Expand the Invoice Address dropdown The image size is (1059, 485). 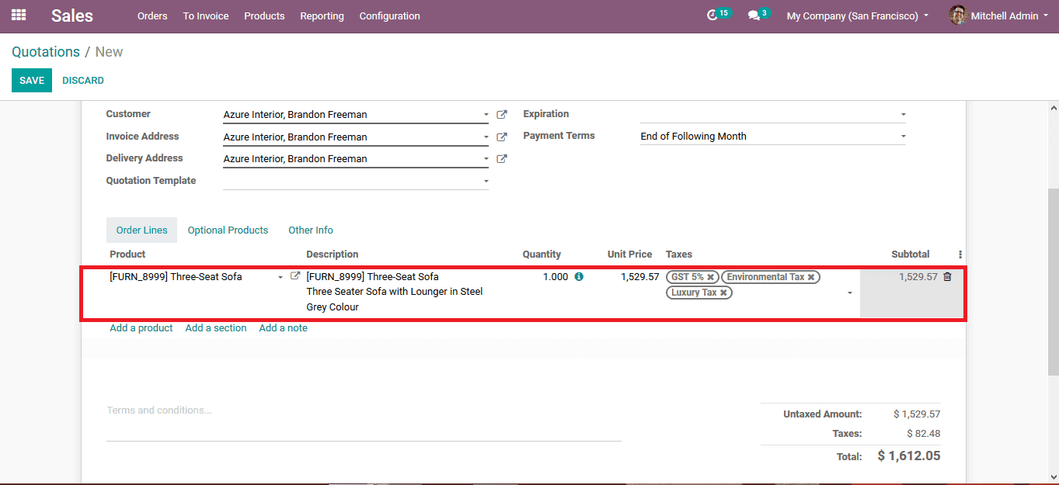click(x=486, y=137)
